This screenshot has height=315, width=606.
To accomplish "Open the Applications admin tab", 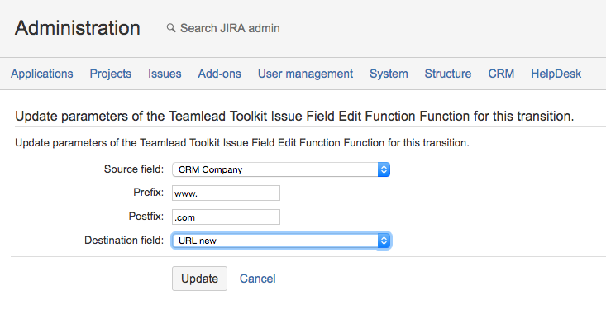I will coord(41,74).
